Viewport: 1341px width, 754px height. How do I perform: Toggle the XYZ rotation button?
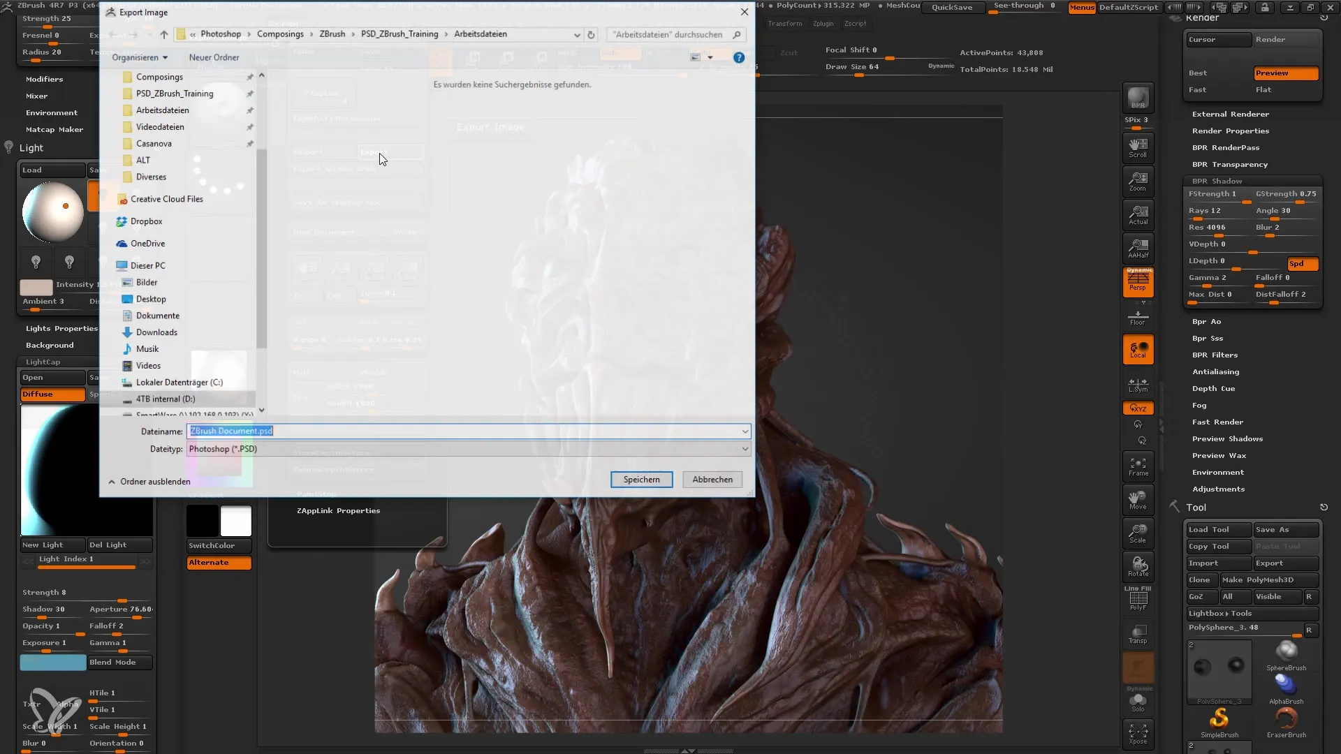click(x=1138, y=408)
